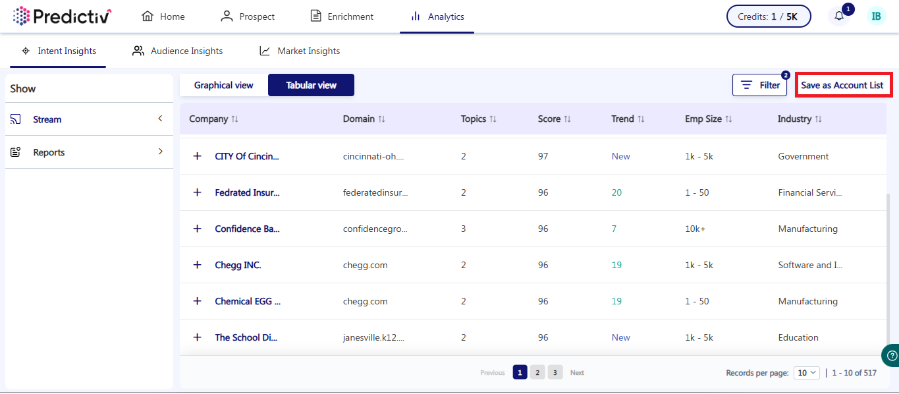Image resolution: width=899 pixels, height=394 pixels.
Task: Click the Previous page link
Action: [x=493, y=373]
